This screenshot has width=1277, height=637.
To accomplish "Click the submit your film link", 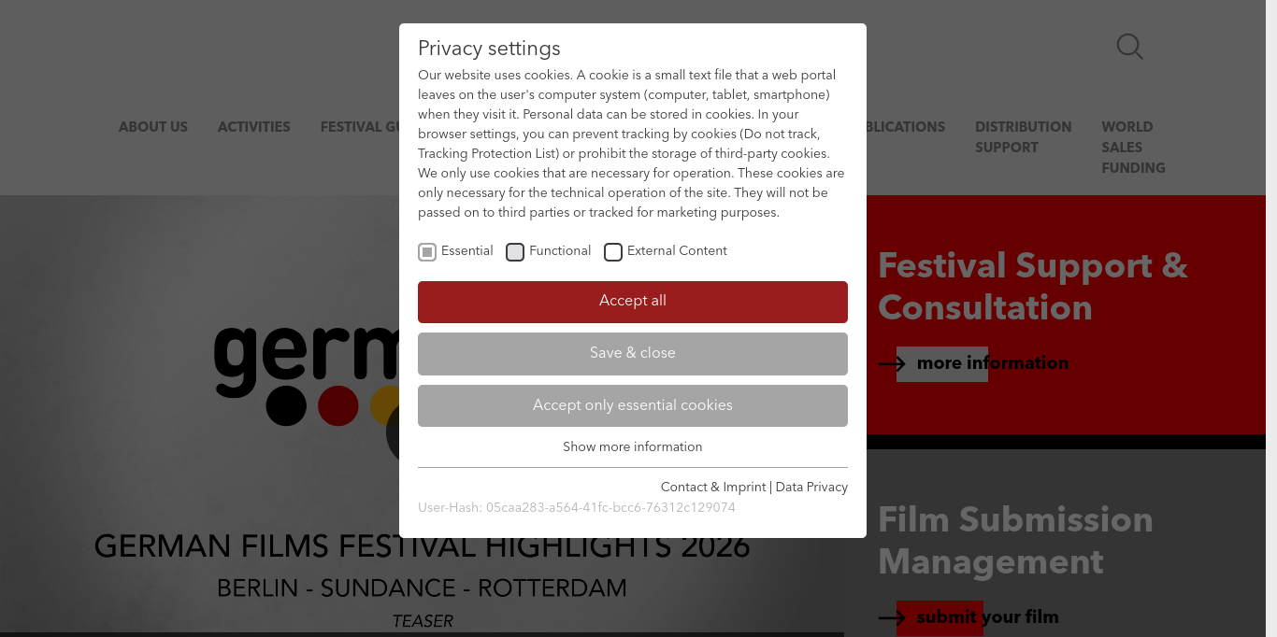I will [988, 617].
